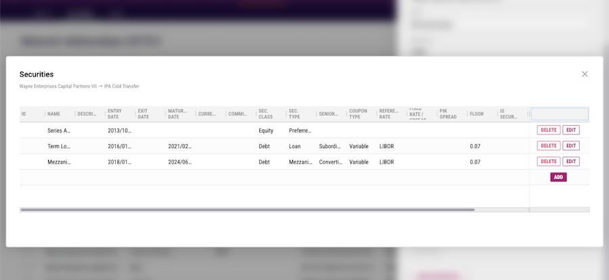The height and width of the screenshot is (280, 609).
Task: Add a new security with ADD button
Action: click(x=558, y=177)
